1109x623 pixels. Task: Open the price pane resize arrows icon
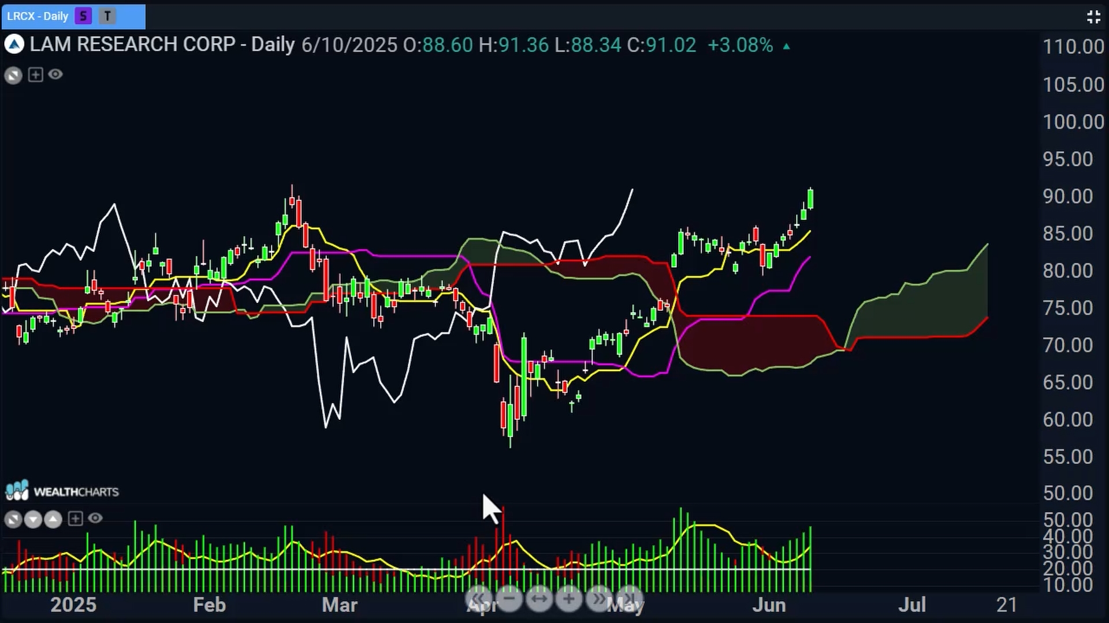(x=13, y=75)
